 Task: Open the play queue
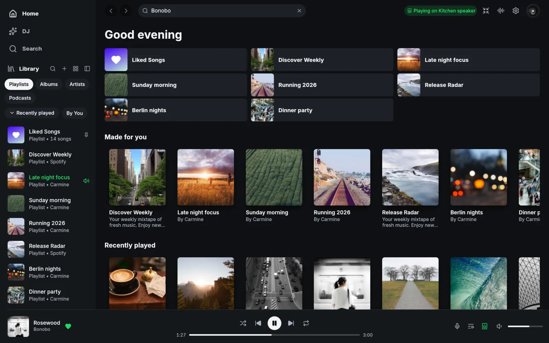tap(471, 326)
